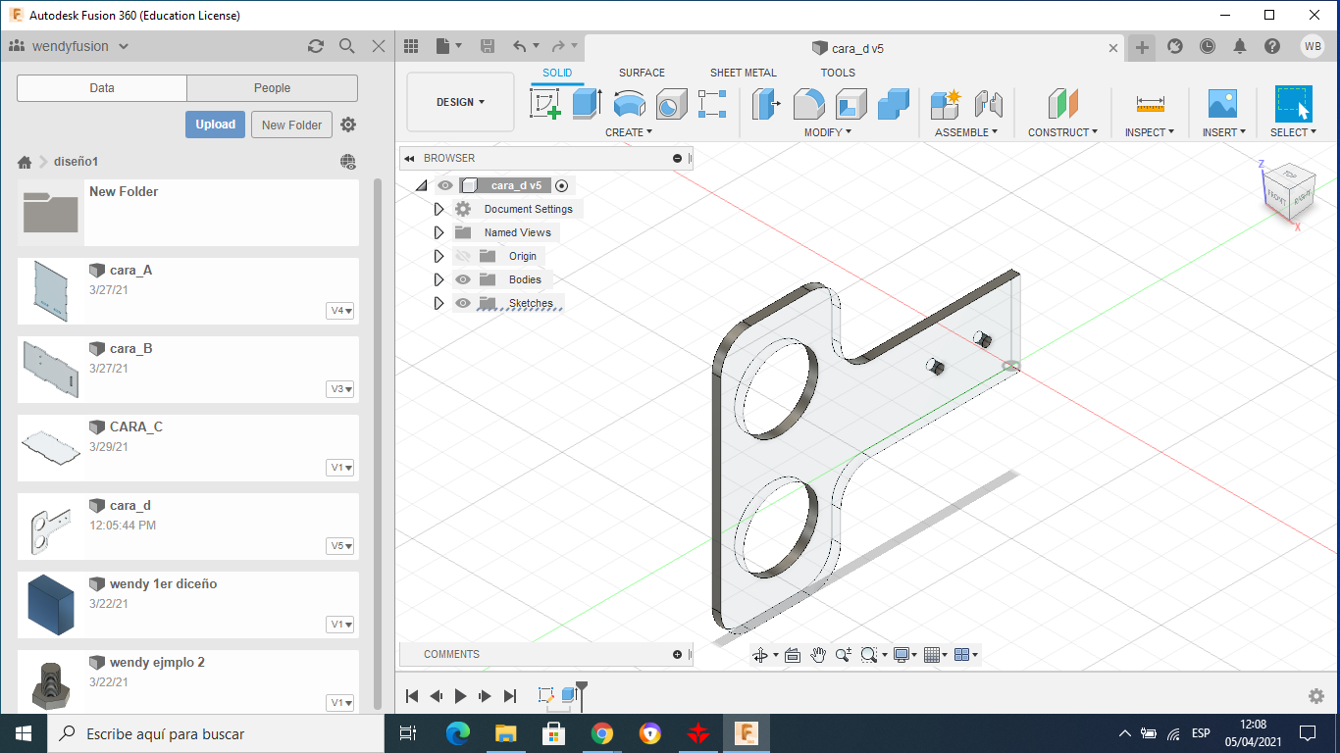The height and width of the screenshot is (753, 1340).
Task: Jump to the beginning of the timeline
Action: pyautogui.click(x=412, y=696)
